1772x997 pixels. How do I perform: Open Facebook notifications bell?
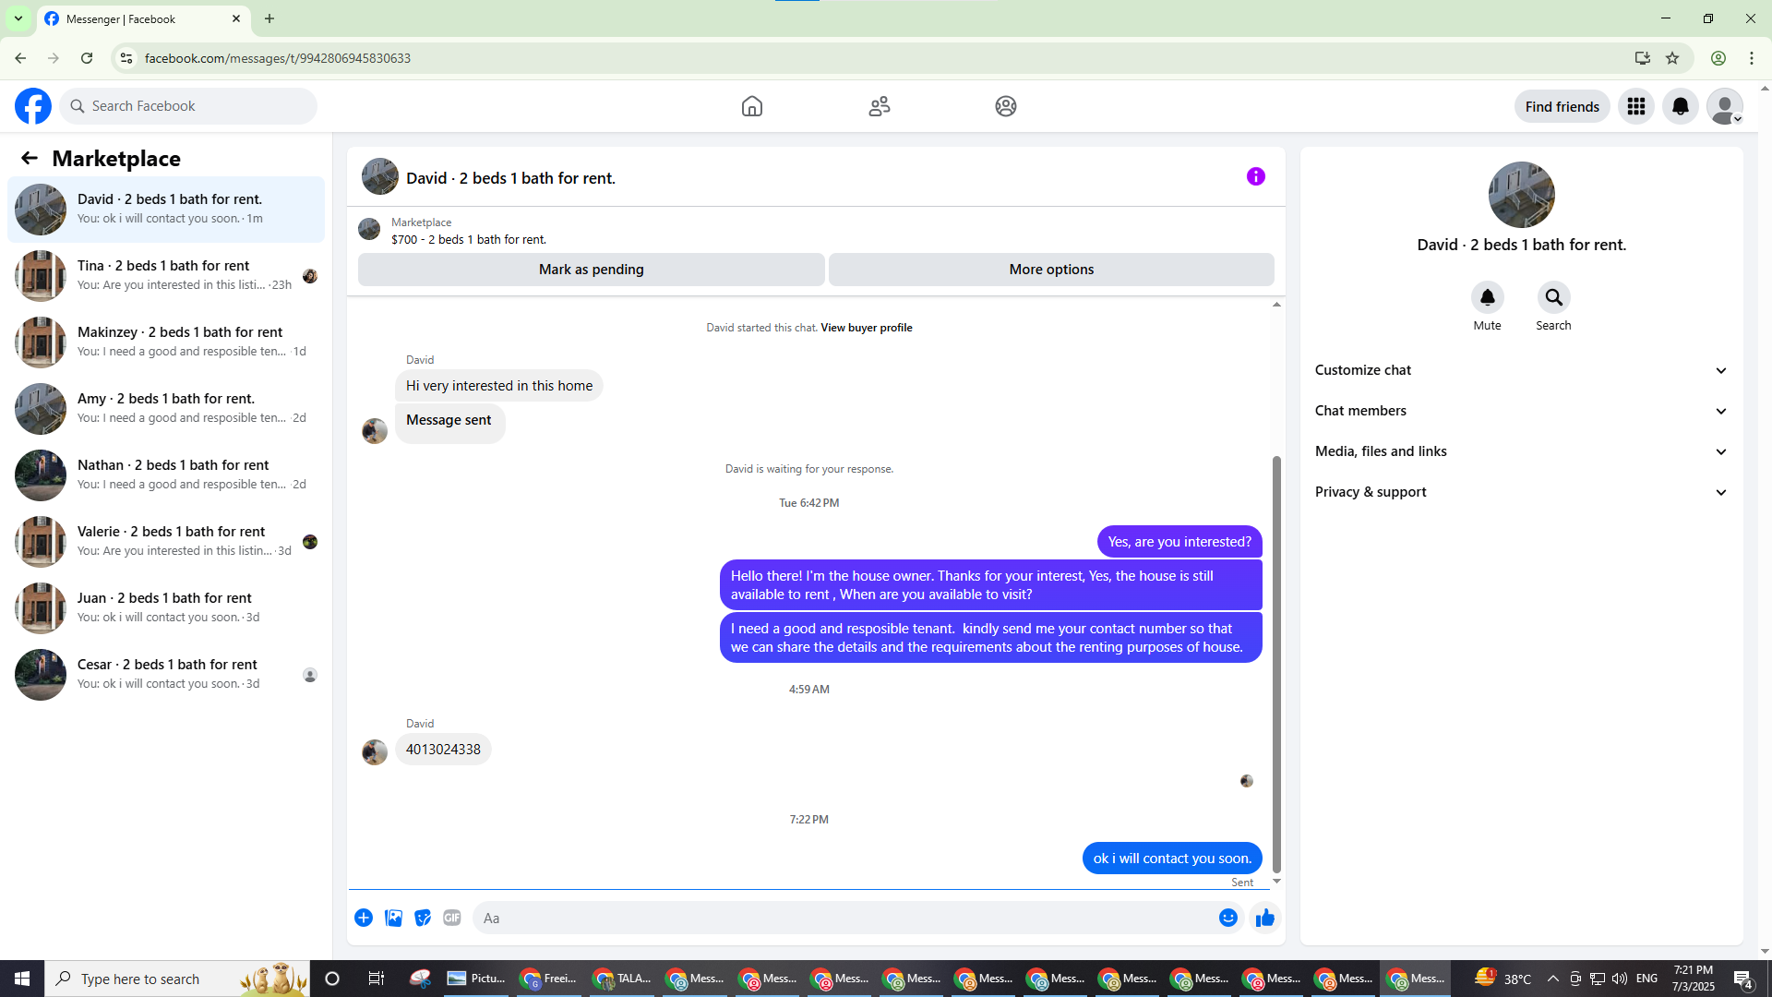(1680, 106)
